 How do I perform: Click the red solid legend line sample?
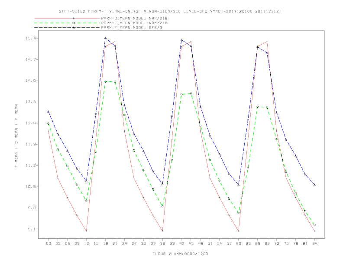click(x=67, y=18)
